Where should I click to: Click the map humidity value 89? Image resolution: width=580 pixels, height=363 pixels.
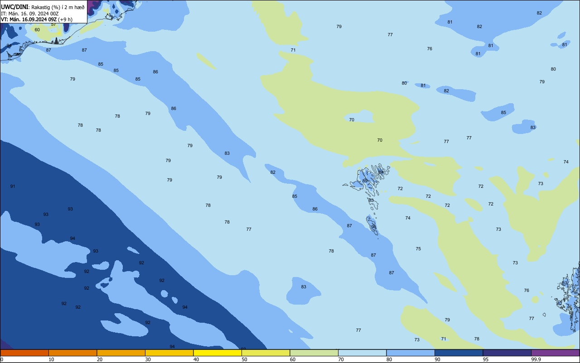365,181
